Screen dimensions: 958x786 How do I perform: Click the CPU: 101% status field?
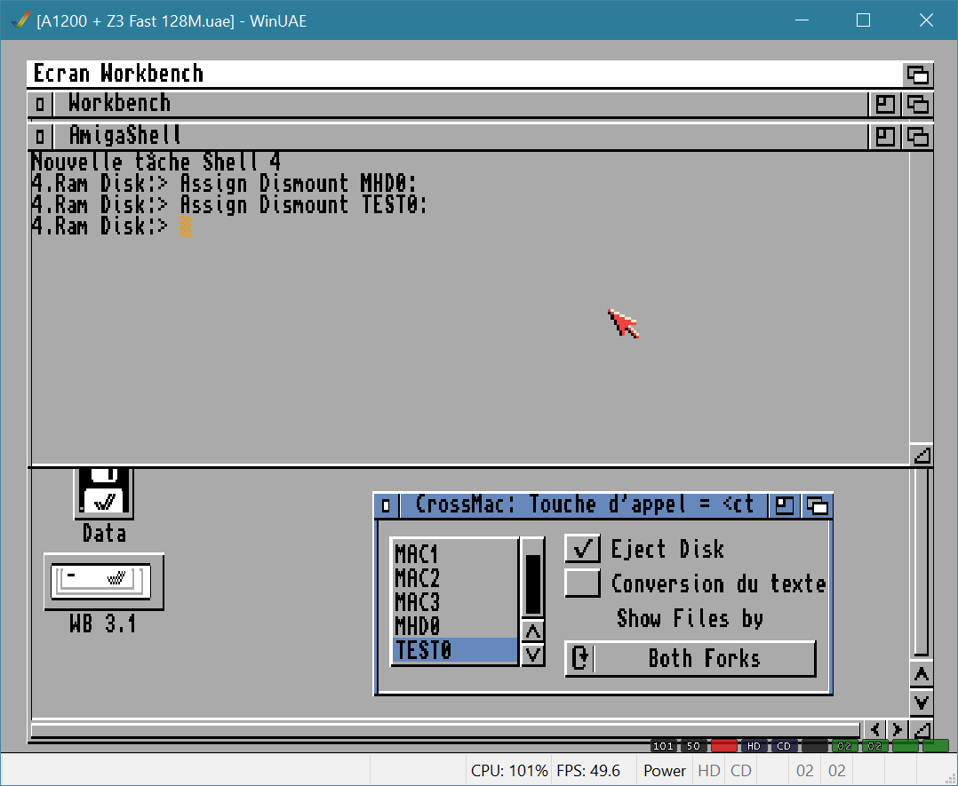(509, 771)
